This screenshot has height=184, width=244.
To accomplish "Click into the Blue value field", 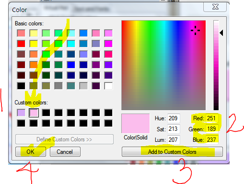I will click(x=212, y=140).
